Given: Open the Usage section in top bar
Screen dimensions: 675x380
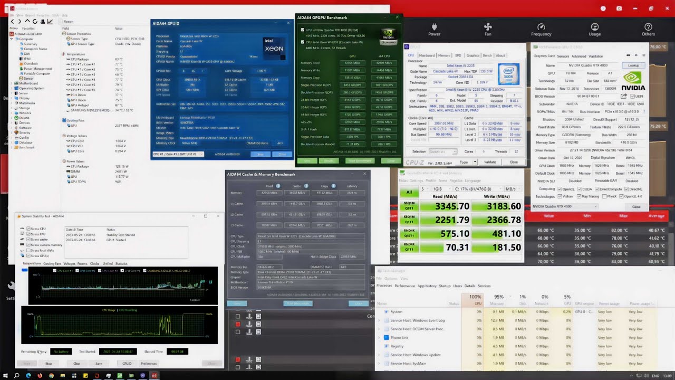Looking at the screenshot, I should coord(594,30).
